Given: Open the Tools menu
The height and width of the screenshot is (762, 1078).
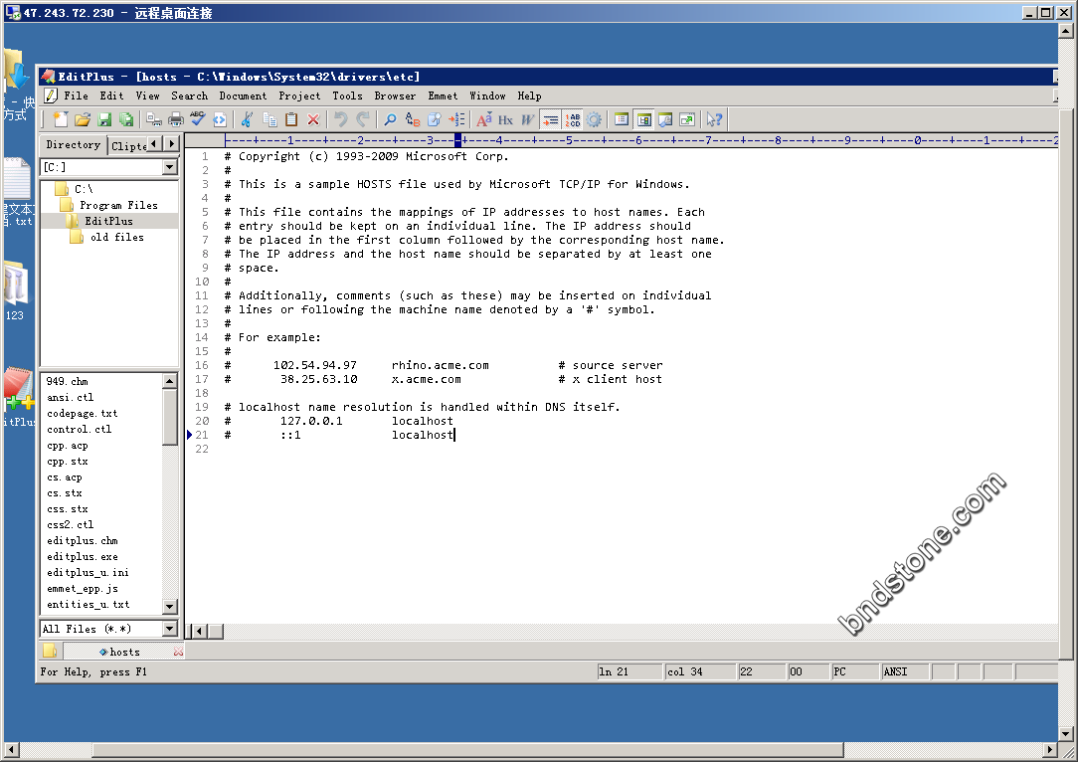Looking at the screenshot, I should tap(347, 96).
